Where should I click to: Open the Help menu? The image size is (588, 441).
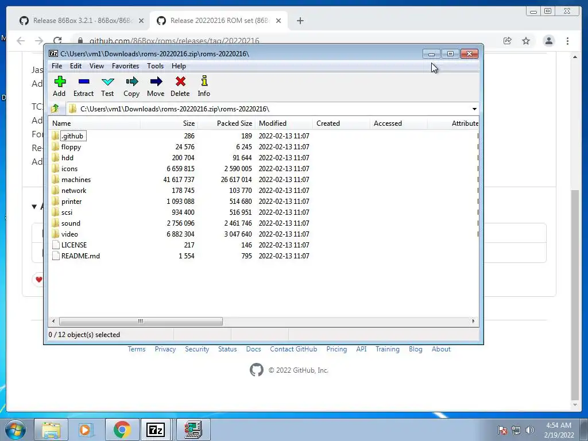click(x=179, y=66)
